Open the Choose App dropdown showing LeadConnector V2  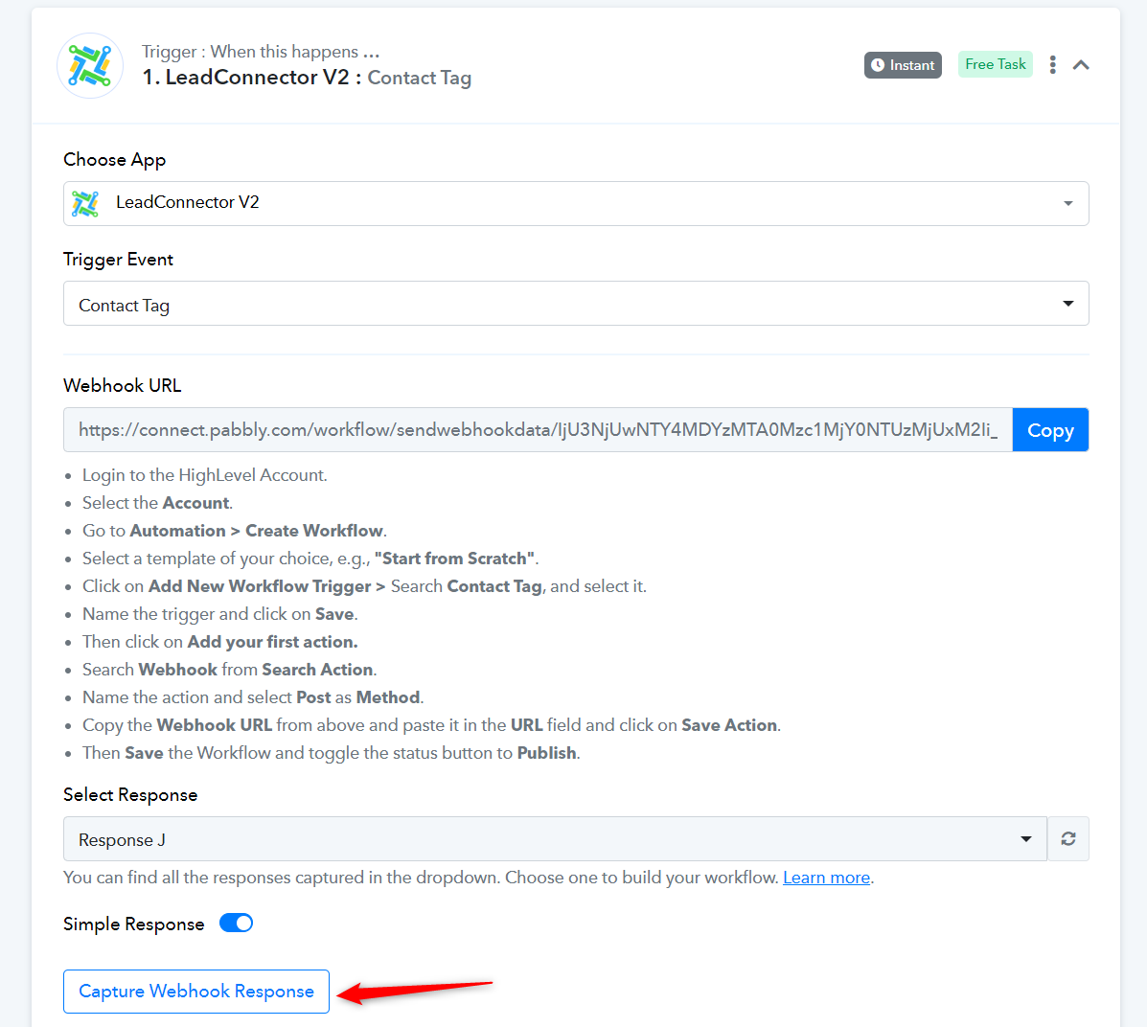point(576,203)
